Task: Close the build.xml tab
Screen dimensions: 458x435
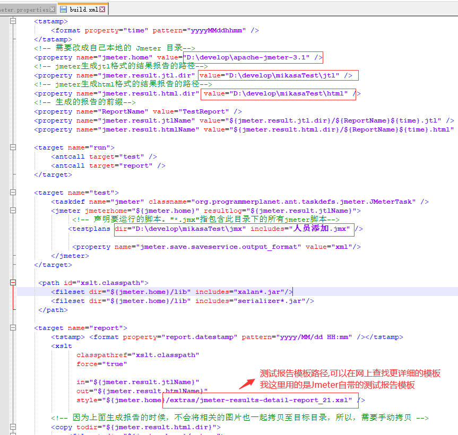Action: (x=102, y=10)
